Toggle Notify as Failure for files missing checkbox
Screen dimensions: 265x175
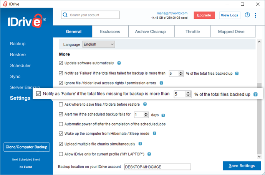coord(38,93)
